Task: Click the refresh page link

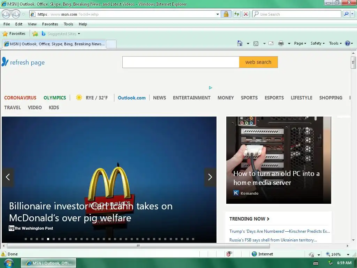Action: tap(27, 62)
